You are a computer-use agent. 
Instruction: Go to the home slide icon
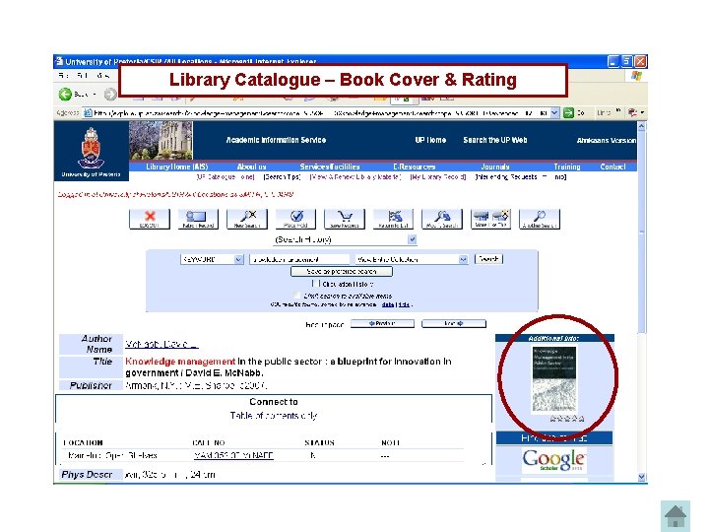pos(676,515)
